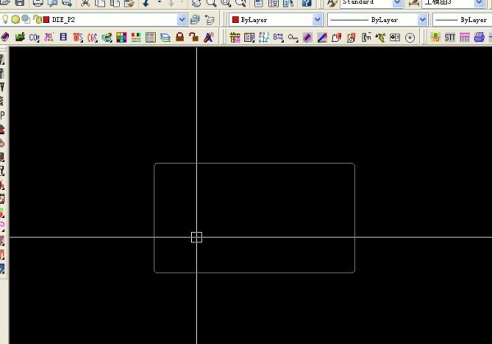Screen dimensions: 492x344
Task: Click the green folder icon in third toolbar row
Action: pyautogui.click(x=20, y=38)
